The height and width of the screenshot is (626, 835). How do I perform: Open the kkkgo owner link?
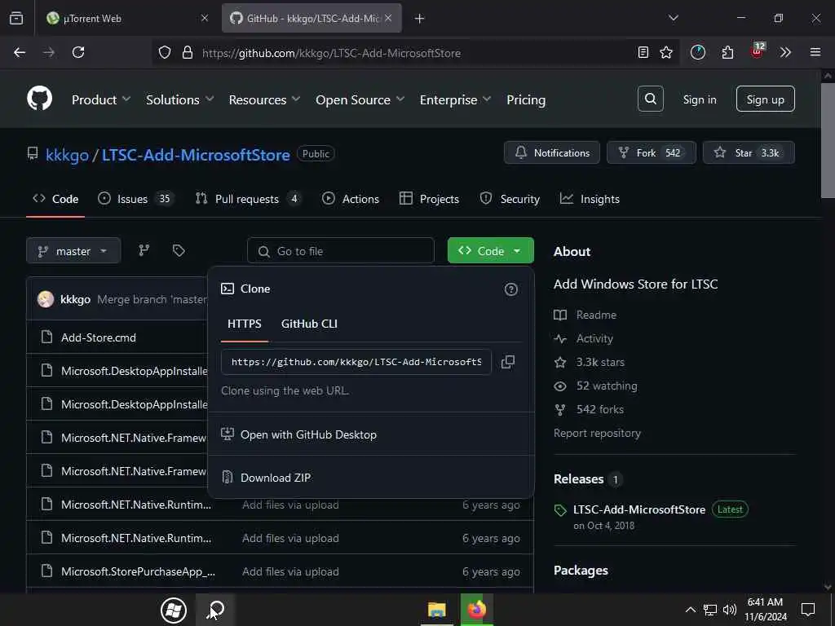coord(67,155)
